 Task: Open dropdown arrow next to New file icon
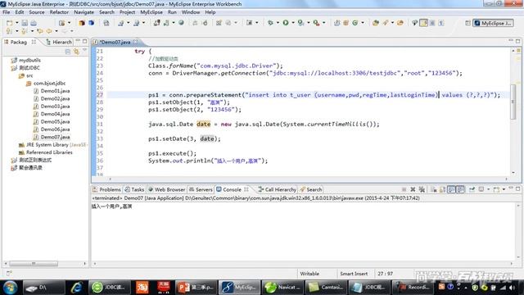(x=16, y=23)
